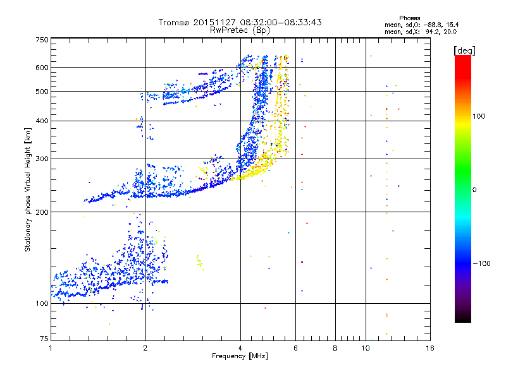Click the x-axis label '1'
506x379 pixels.
(x=51, y=348)
